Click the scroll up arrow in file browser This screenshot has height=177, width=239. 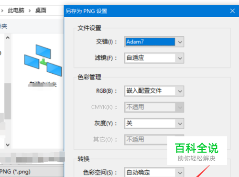(x=8, y=38)
